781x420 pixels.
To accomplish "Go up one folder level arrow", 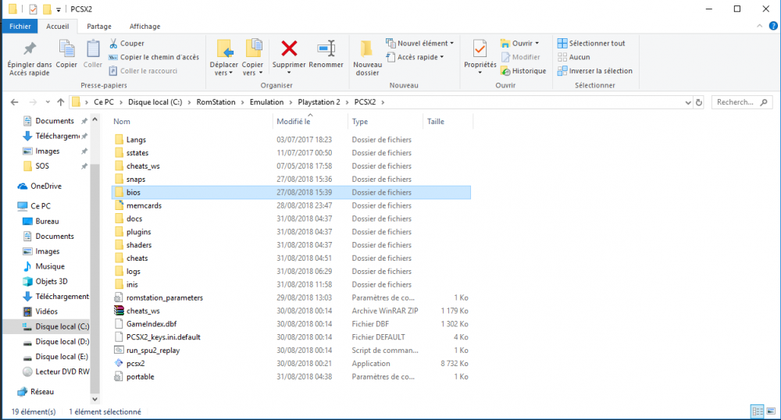I will (x=61, y=102).
